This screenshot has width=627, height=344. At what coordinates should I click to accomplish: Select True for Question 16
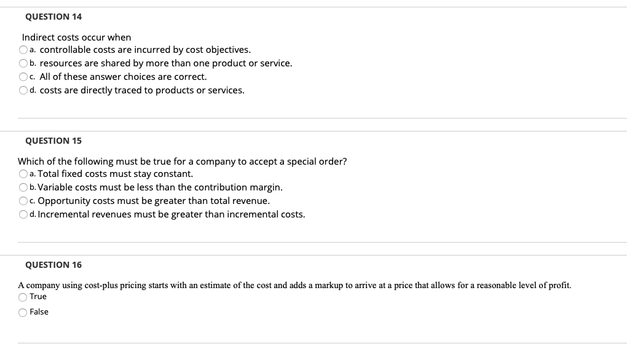click(x=23, y=297)
